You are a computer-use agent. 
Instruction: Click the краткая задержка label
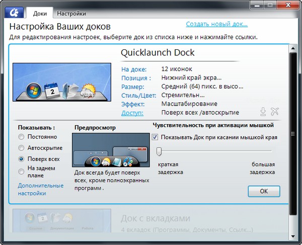click(x=170, y=168)
